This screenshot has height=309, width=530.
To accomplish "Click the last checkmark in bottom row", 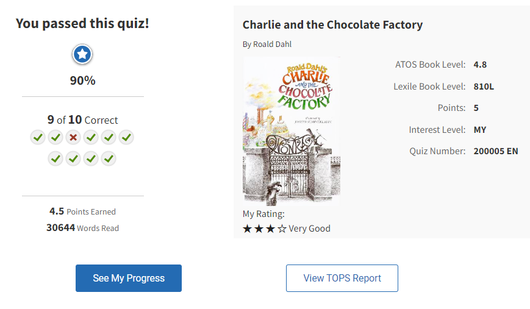I will point(109,159).
